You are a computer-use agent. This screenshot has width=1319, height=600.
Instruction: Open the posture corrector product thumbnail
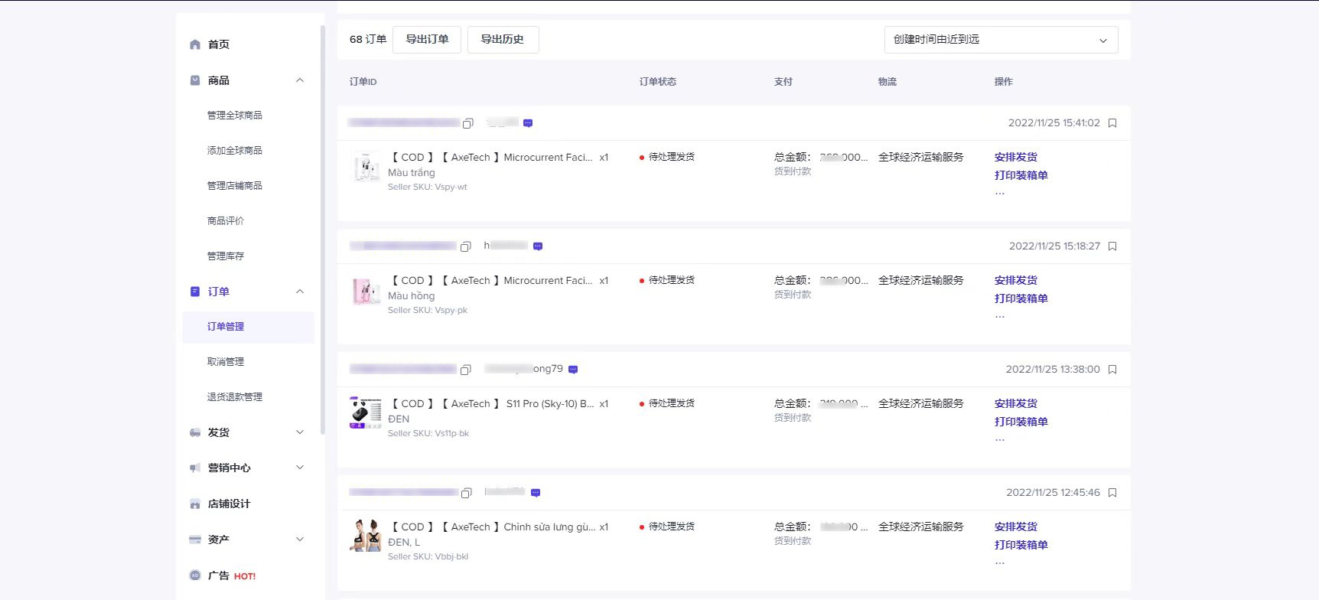point(365,536)
